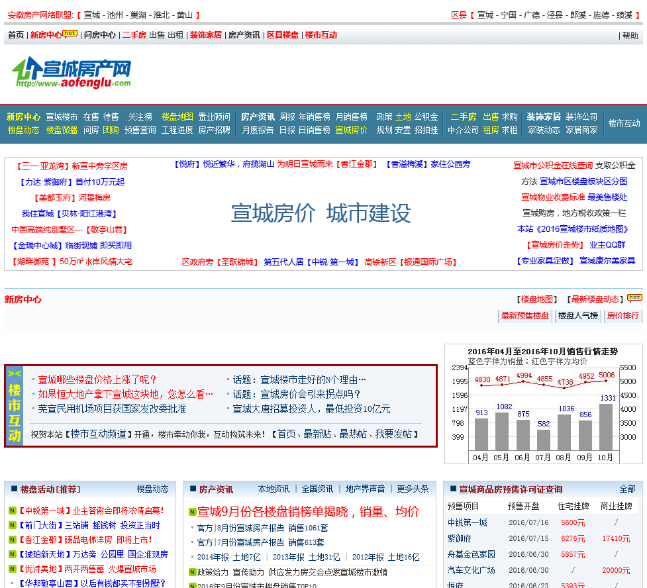Open 2014年报 土地7亿 link
This screenshot has height=588, width=647.
(x=228, y=557)
